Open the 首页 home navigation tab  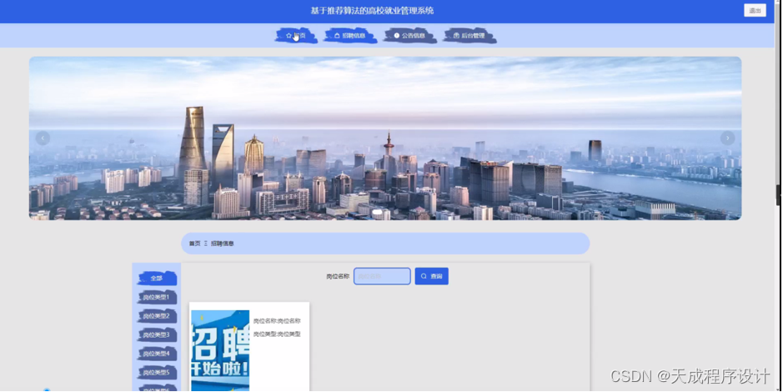coord(296,36)
